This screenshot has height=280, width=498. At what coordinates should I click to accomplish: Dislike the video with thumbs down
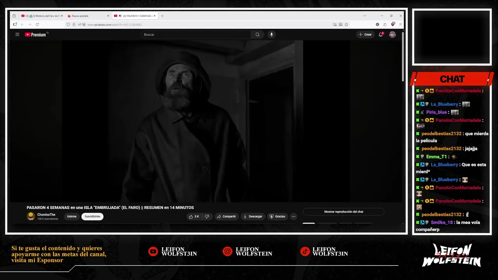coord(207,217)
